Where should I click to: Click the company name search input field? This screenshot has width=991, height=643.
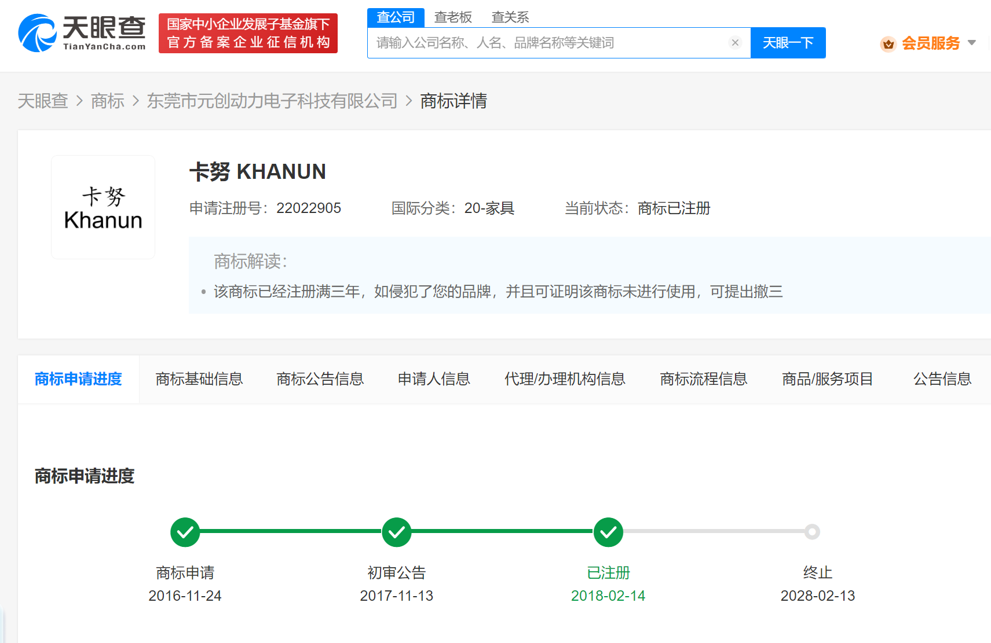point(550,43)
